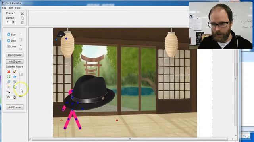Click the webcam video overlay

pos(221,25)
